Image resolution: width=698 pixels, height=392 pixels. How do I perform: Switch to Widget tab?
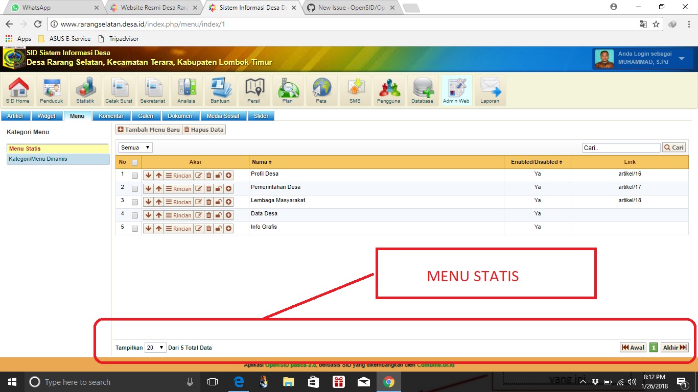click(46, 116)
